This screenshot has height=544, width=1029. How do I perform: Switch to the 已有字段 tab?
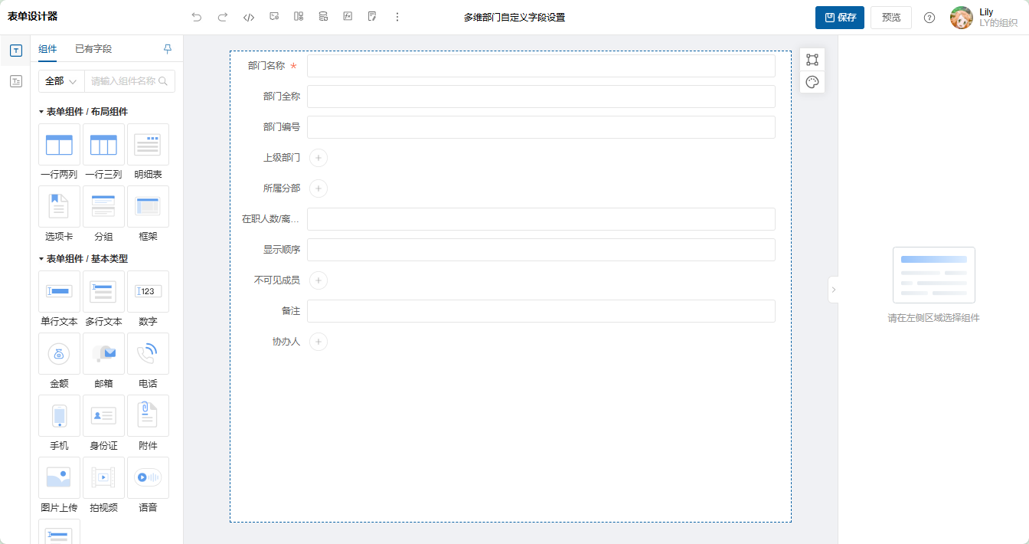click(93, 49)
